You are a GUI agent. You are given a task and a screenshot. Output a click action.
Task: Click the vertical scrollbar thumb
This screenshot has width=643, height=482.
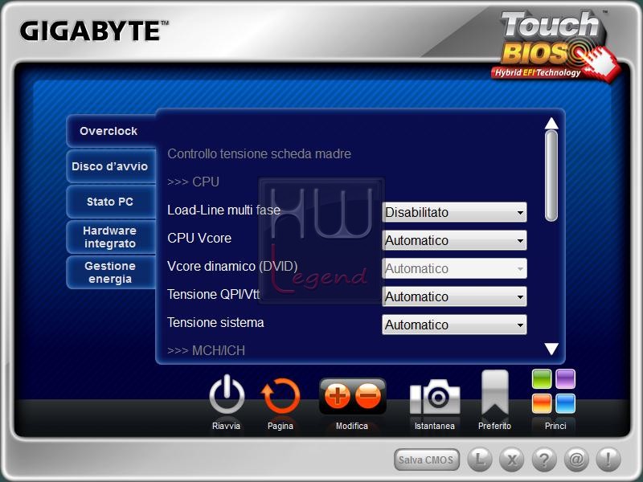[551, 176]
